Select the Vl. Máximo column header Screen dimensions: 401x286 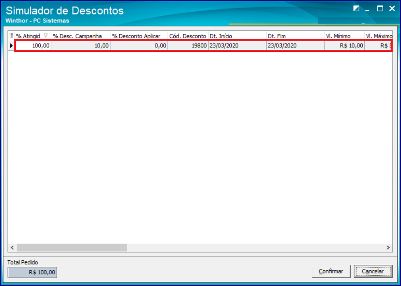379,36
